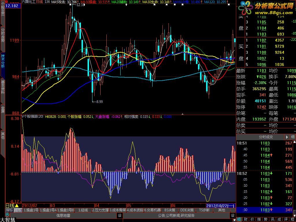Click the small 讯 info icon at bottom-left

7,214
